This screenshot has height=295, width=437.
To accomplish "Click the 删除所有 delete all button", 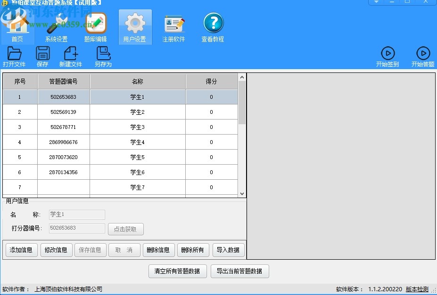I will [193, 250].
